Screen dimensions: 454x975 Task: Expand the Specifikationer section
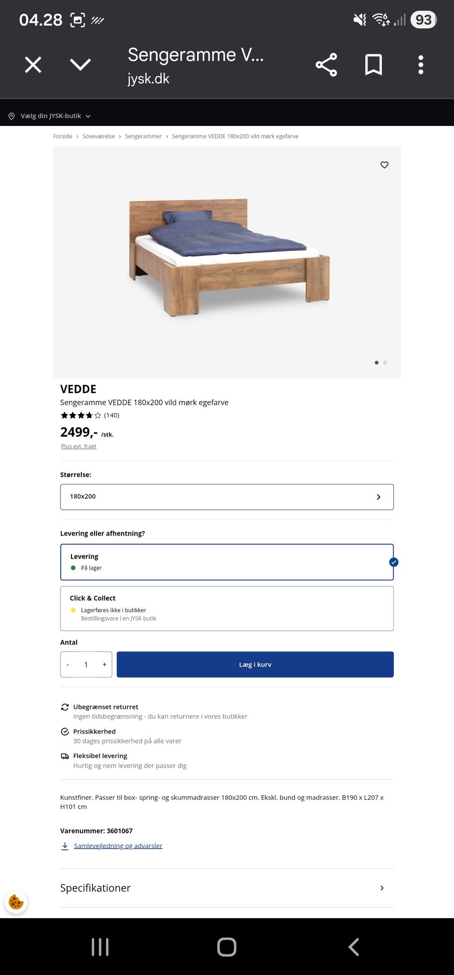(227, 888)
